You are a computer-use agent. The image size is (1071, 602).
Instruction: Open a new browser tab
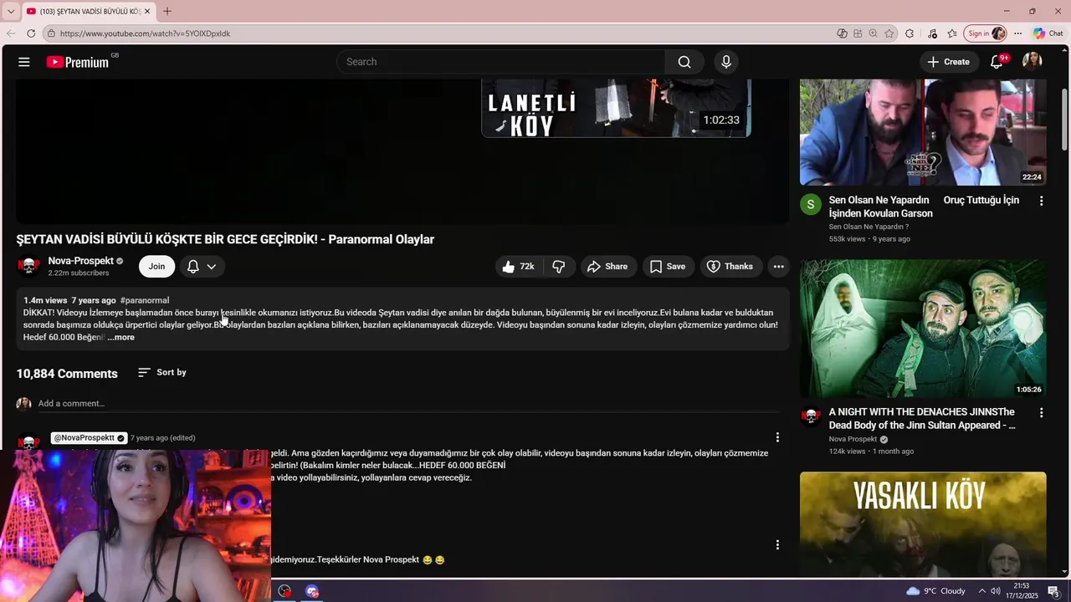coord(167,11)
